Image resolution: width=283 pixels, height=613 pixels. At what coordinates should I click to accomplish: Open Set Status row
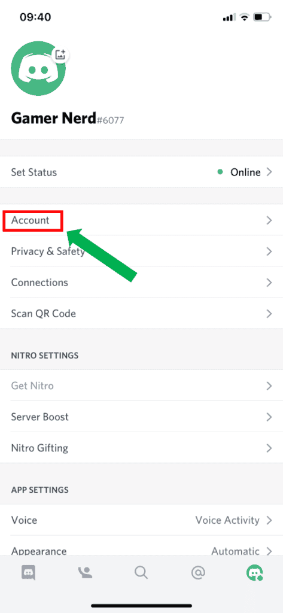click(x=141, y=172)
